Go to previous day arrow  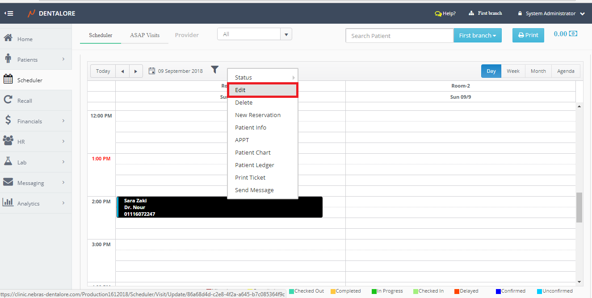pyautogui.click(x=122, y=71)
